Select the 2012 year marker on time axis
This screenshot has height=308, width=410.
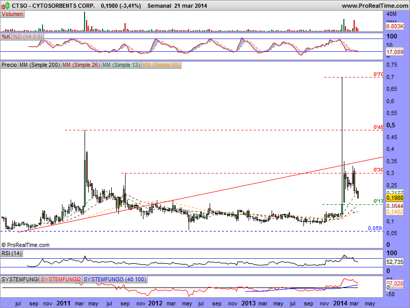pyautogui.click(x=155, y=303)
